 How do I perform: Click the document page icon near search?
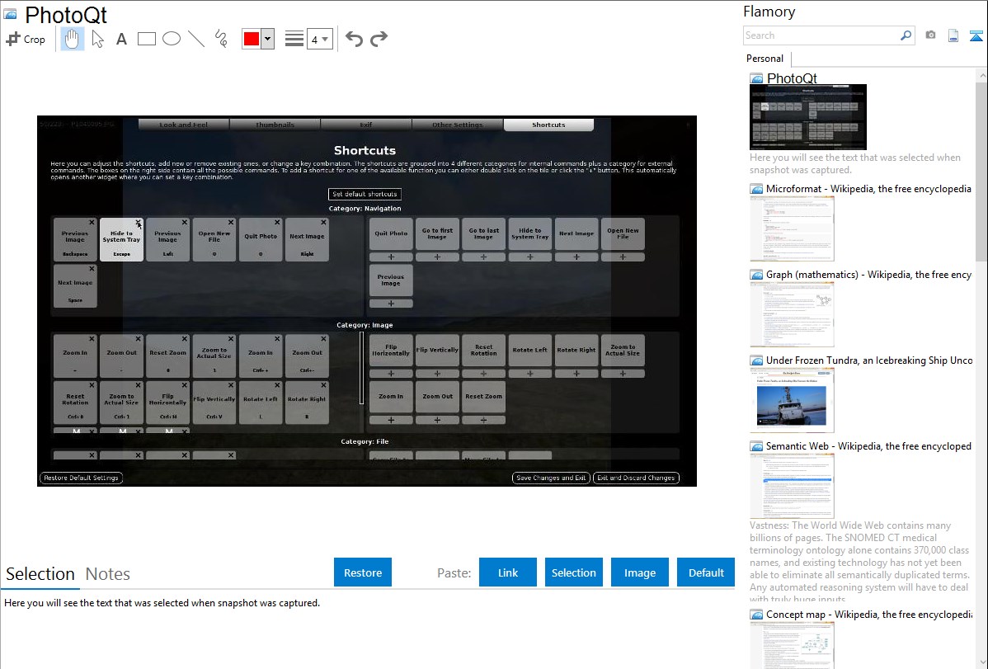(953, 35)
